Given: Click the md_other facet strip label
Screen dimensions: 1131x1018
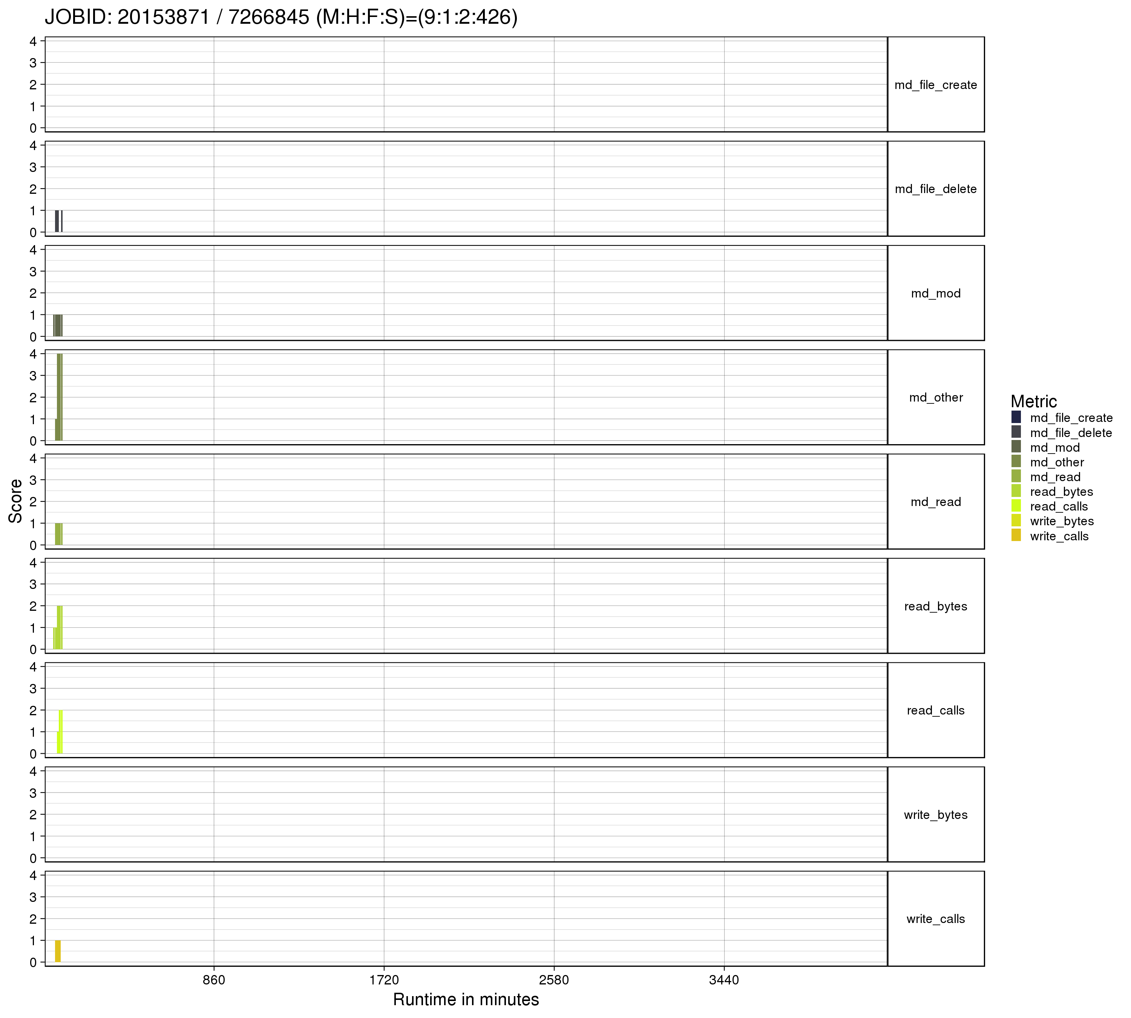Looking at the screenshot, I should (x=936, y=398).
